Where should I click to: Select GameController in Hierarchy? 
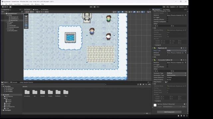coord(14,27)
